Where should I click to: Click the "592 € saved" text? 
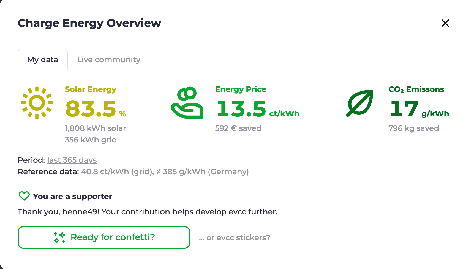238,128
